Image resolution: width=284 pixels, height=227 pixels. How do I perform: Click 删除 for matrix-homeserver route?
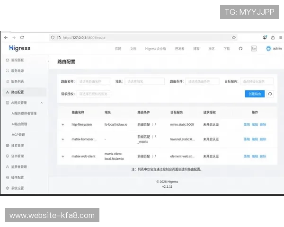tap(263, 139)
